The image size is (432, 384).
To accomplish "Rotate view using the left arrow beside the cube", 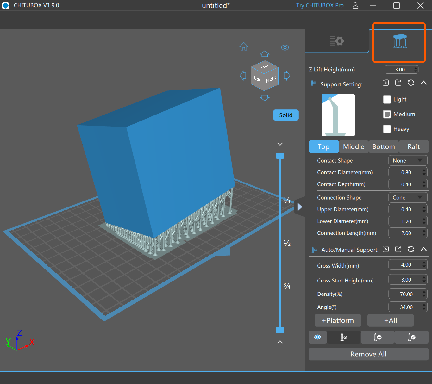I will point(243,76).
